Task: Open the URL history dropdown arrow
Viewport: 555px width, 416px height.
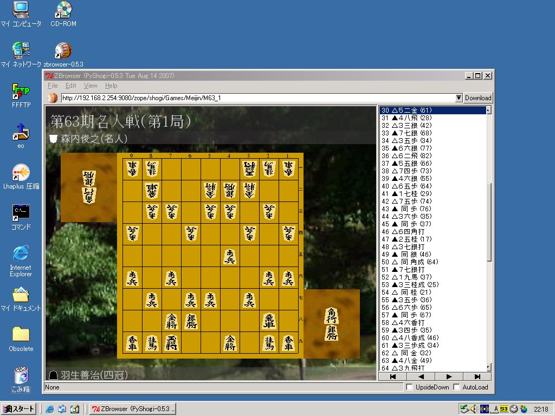Action: click(459, 98)
